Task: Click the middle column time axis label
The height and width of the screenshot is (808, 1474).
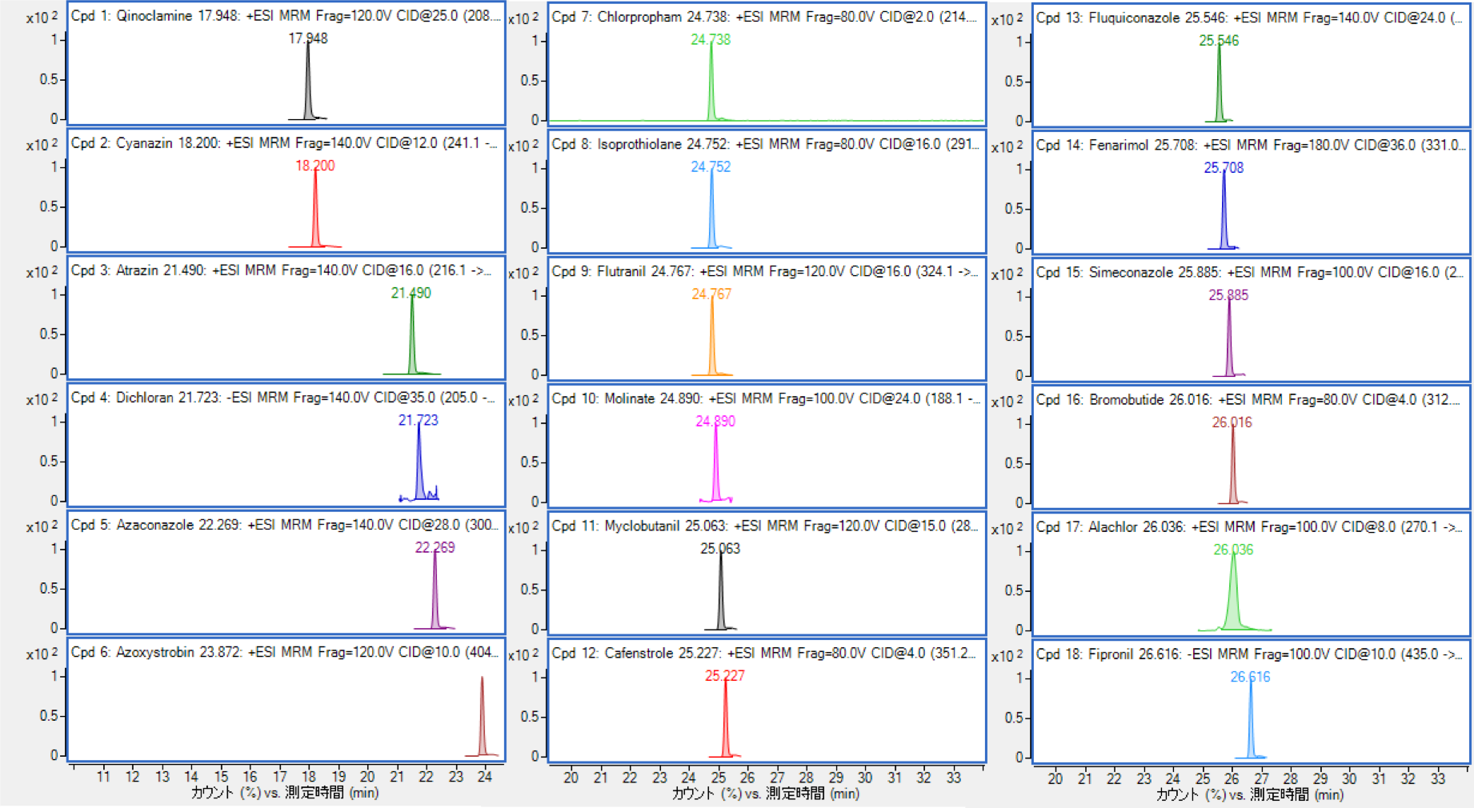Action: [765, 793]
